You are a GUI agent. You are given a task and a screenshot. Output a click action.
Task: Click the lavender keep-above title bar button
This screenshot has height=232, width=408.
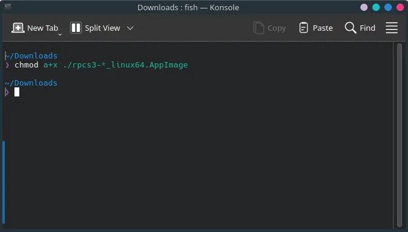[x=364, y=7]
